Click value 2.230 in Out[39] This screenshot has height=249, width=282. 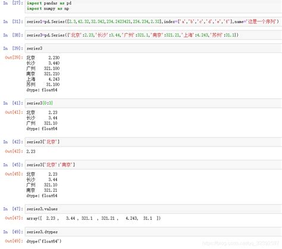[54, 58]
